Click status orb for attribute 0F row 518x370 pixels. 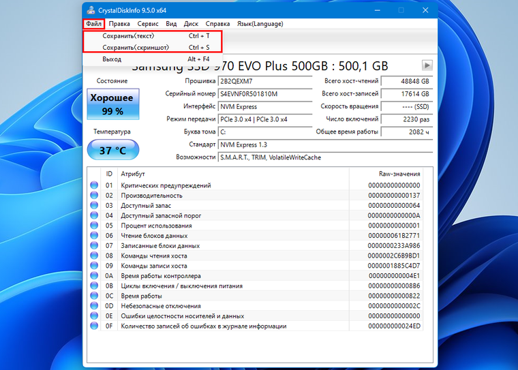[94, 326]
